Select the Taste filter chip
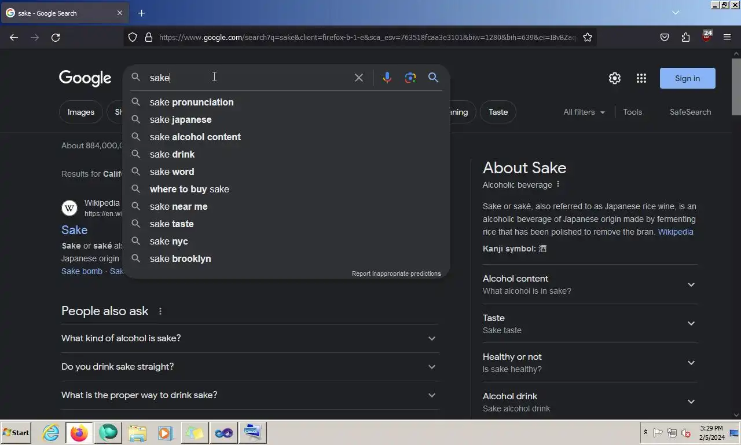741x445 pixels. [498, 112]
